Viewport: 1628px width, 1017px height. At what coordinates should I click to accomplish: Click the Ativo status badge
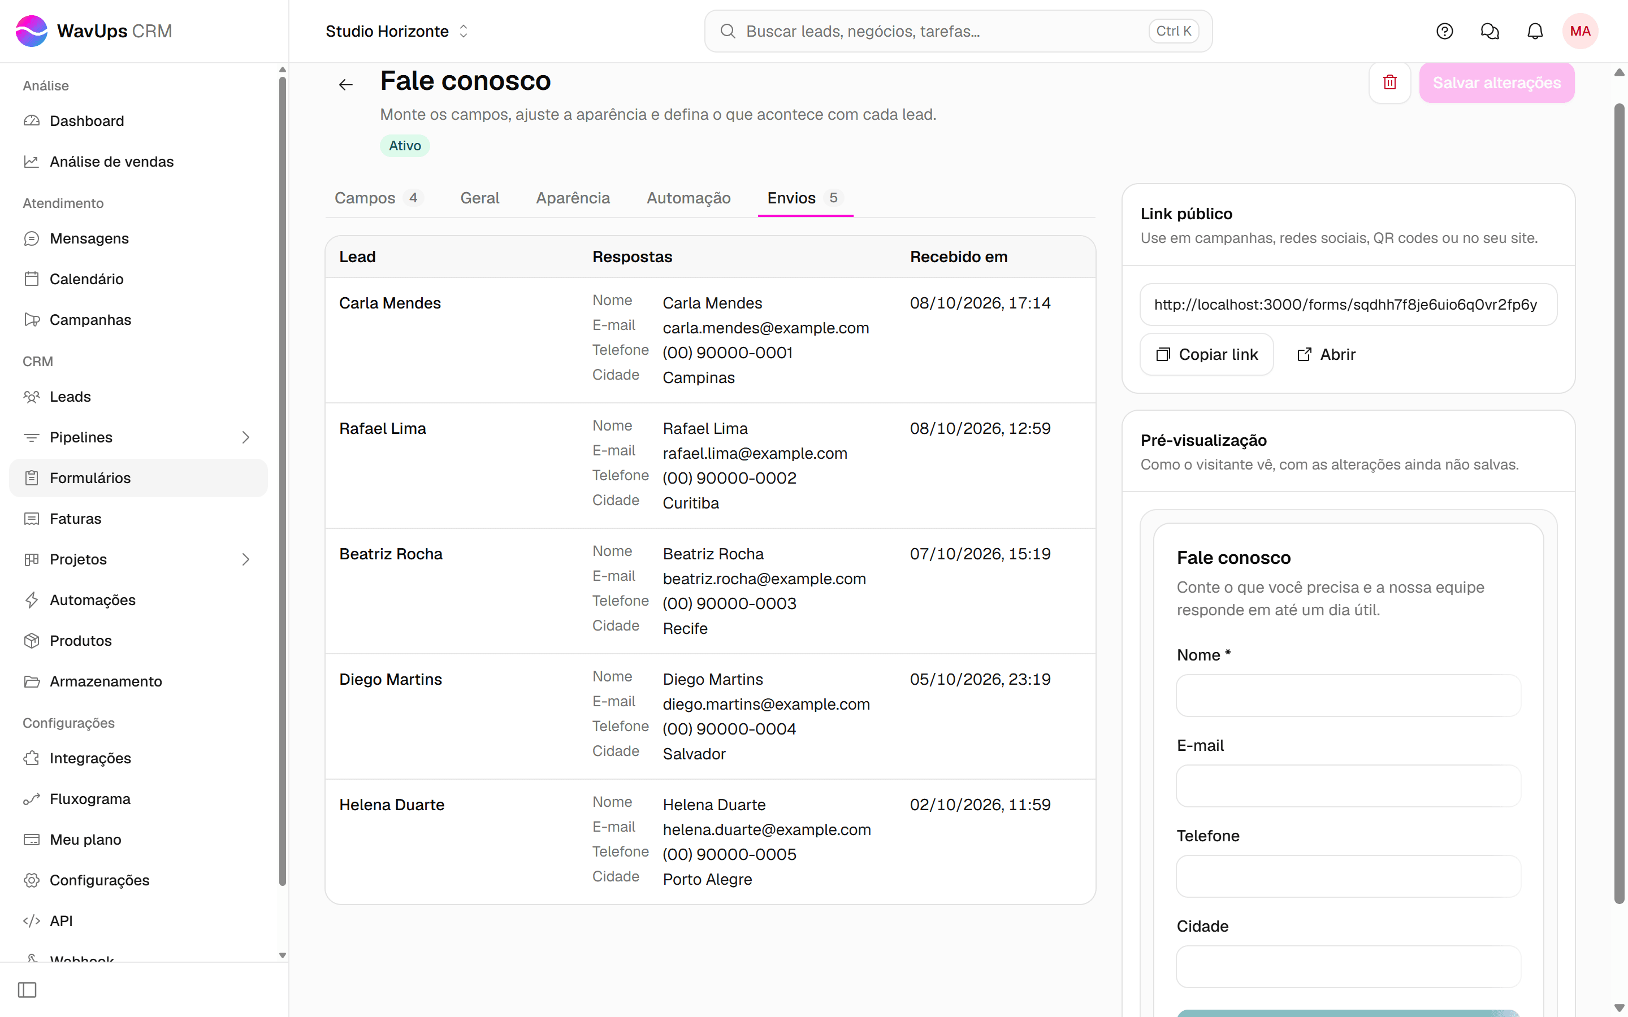[x=405, y=145]
